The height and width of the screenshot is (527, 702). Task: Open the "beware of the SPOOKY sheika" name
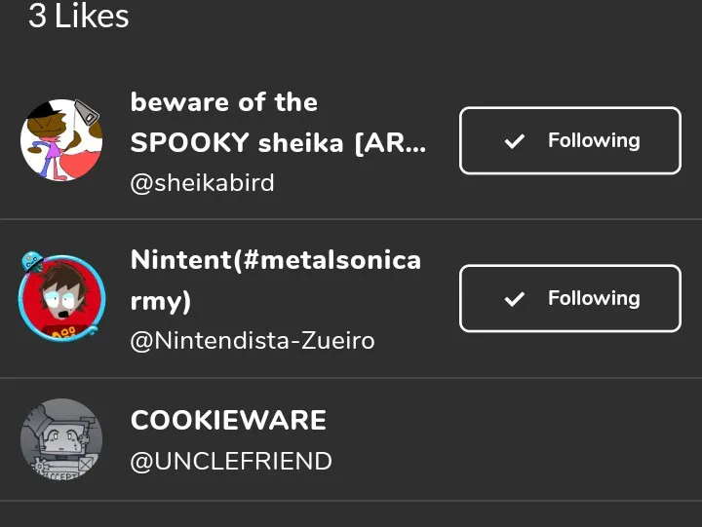point(277,123)
